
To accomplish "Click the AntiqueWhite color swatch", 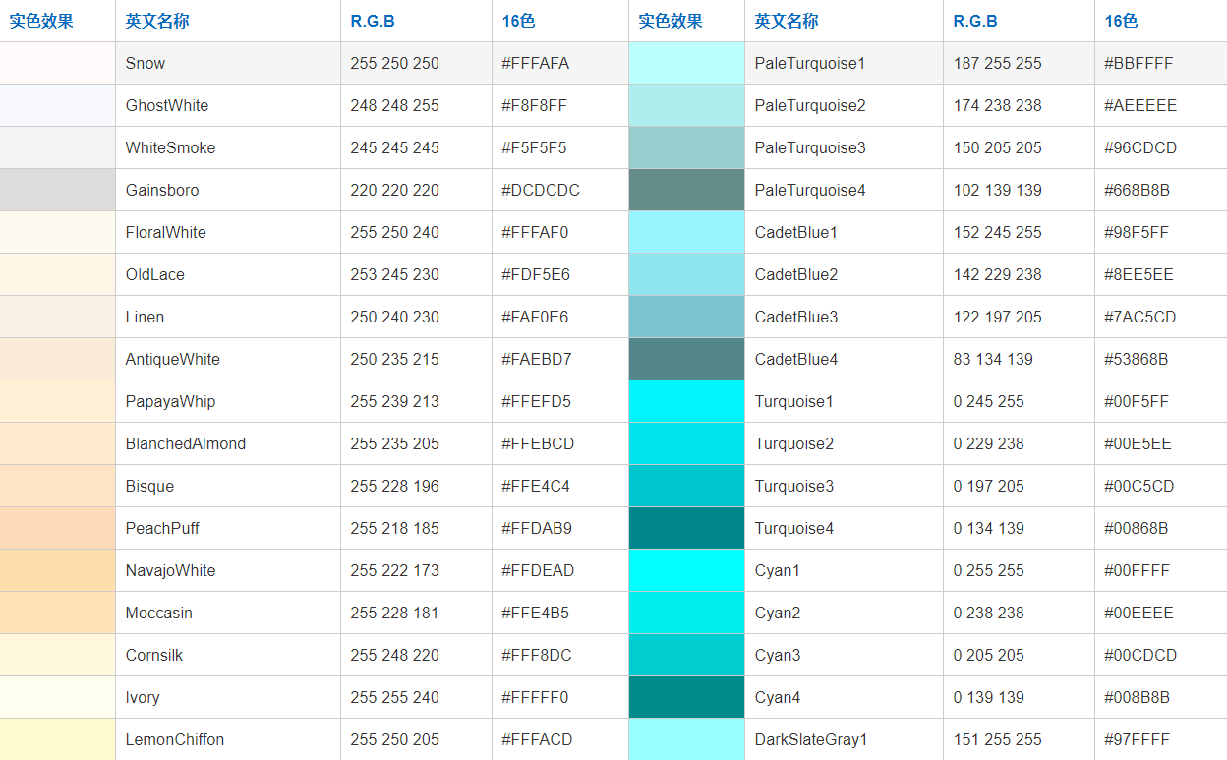I will (x=57, y=359).
